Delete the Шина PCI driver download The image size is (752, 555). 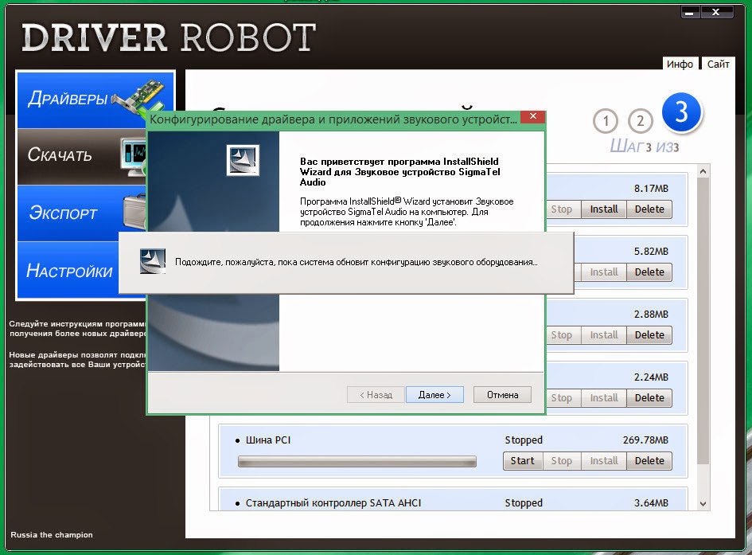pos(649,460)
